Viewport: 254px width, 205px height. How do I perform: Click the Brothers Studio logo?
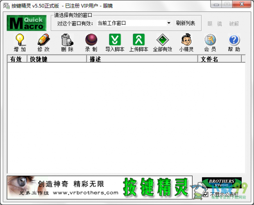click(x=222, y=183)
